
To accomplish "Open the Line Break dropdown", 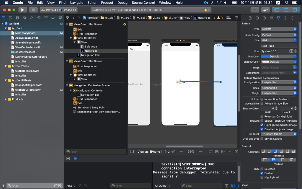I will [279, 134].
